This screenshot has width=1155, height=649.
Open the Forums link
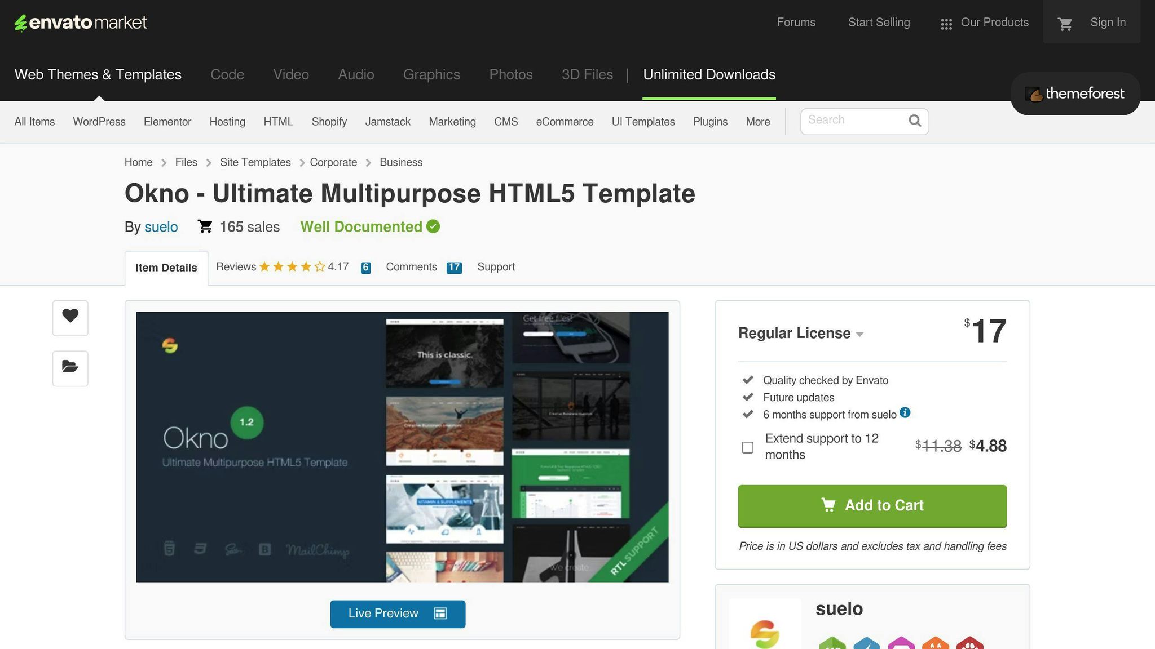[x=796, y=23]
